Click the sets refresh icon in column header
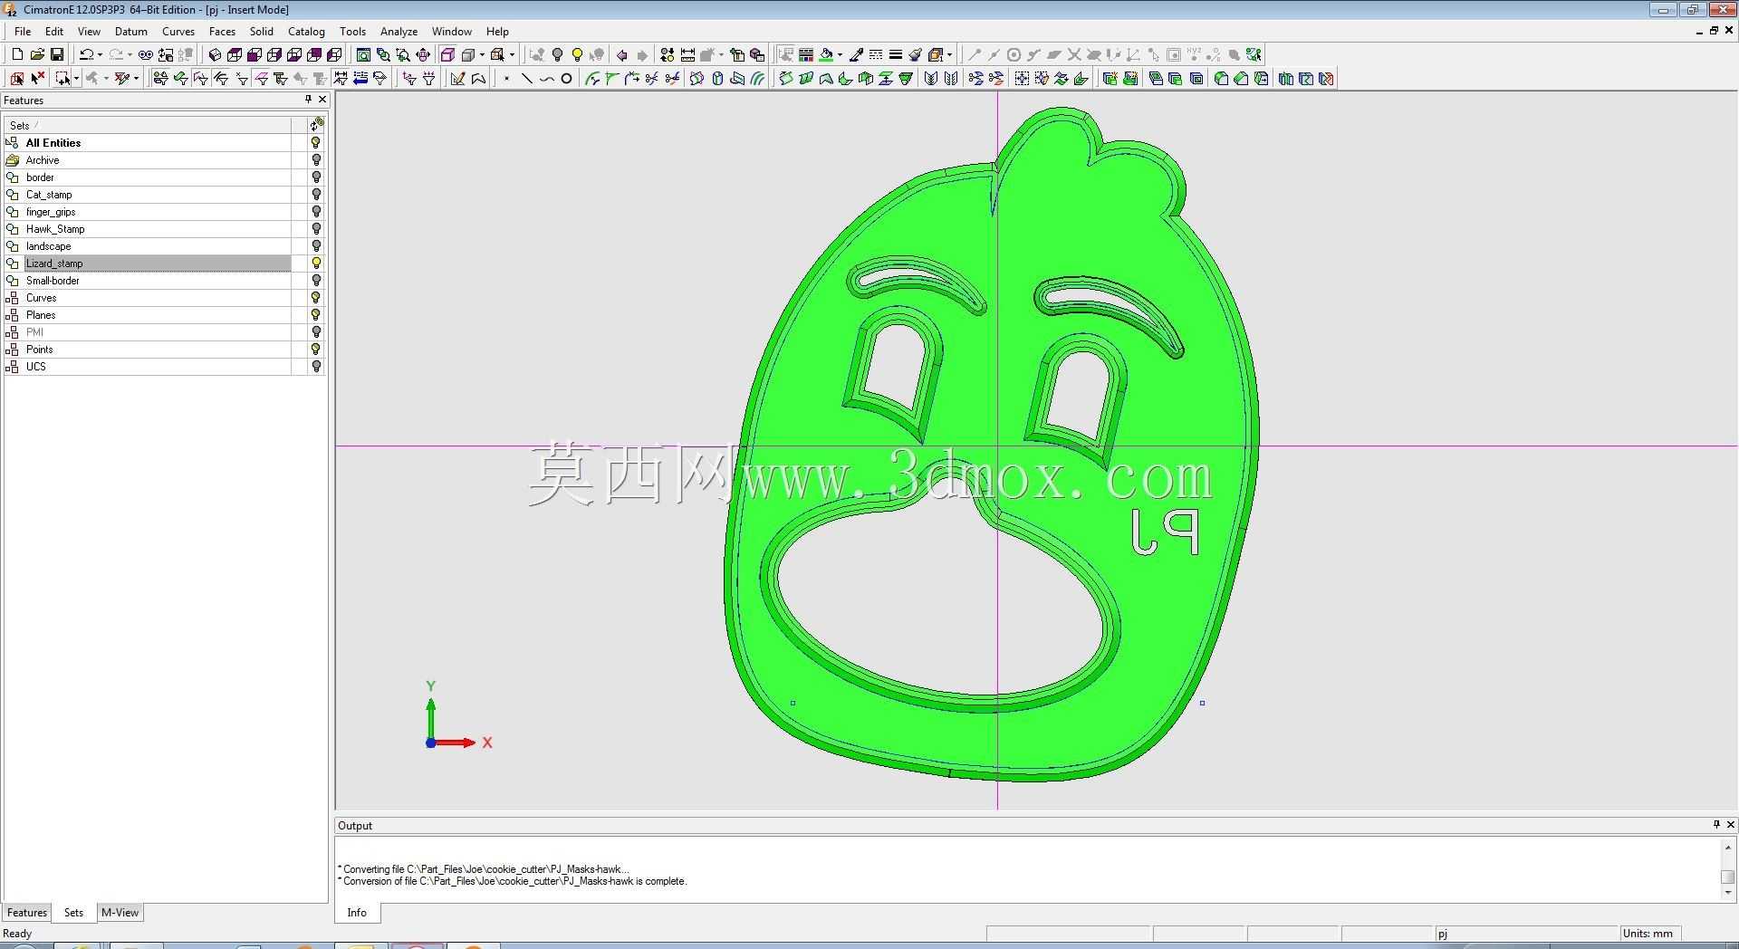This screenshot has width=1739, height=949. click(x=316, y=125)
